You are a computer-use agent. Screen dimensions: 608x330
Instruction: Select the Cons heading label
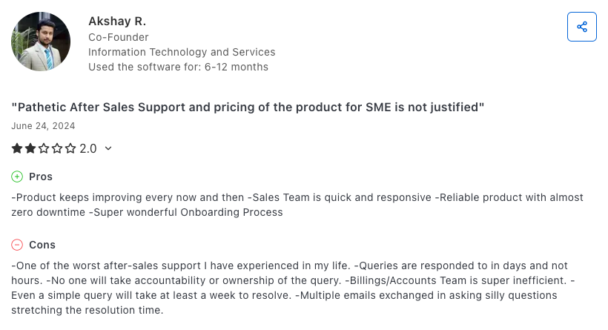42,245
